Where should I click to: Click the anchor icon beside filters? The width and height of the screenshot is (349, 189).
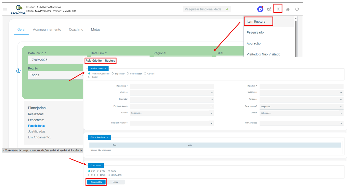click(18, 71)
